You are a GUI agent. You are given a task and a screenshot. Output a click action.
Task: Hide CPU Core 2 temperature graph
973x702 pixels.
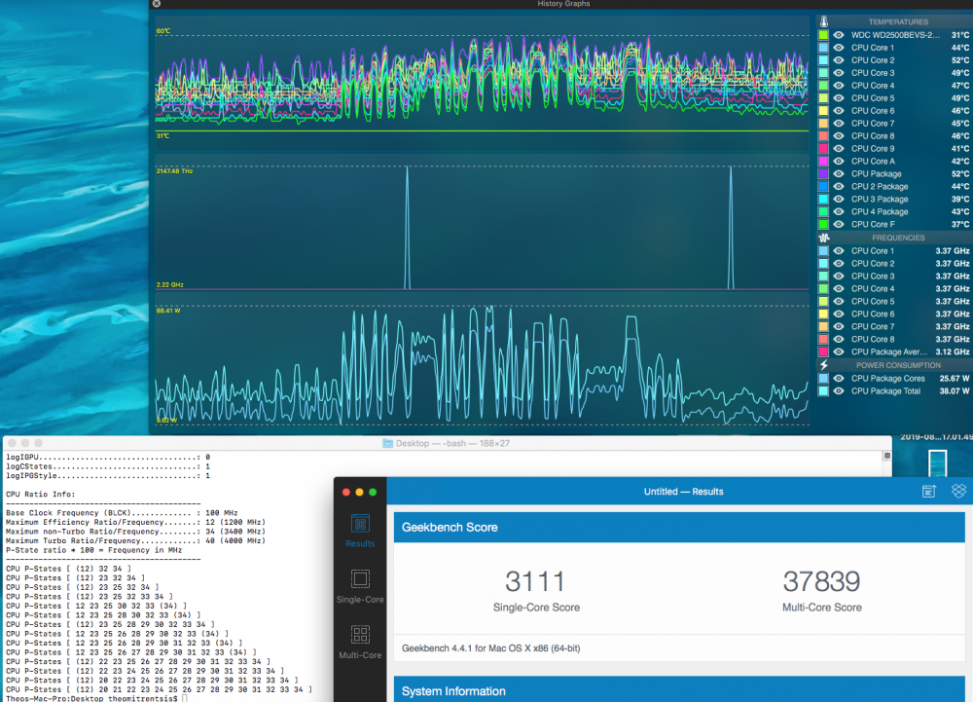click(x=839, y=60)
